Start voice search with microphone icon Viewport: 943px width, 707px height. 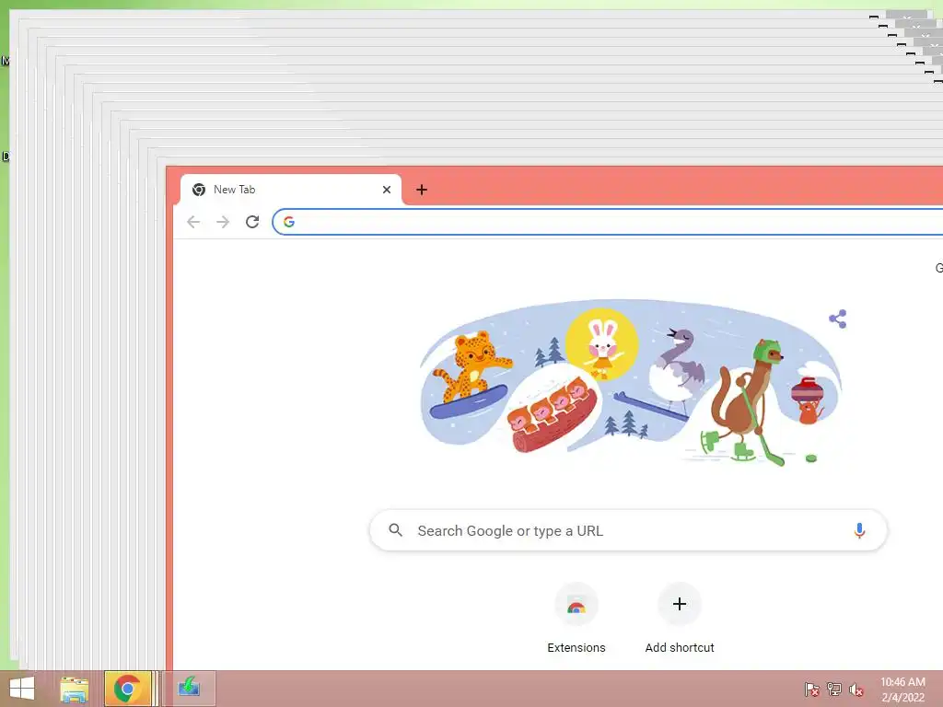(x=859, y=530)
